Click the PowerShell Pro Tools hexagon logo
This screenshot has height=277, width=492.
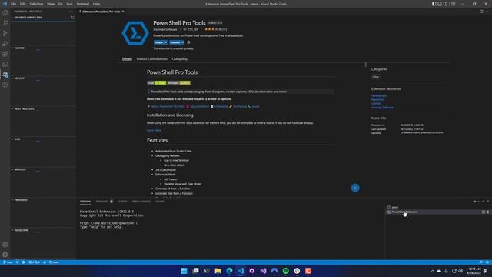tap(135, 33)
